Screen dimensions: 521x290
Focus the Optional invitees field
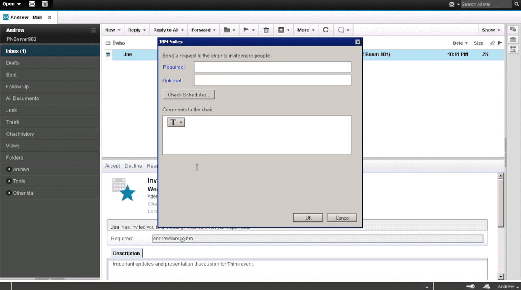[272, 80]
